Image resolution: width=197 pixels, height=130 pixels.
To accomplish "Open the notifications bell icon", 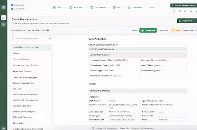I will point(191,12).
